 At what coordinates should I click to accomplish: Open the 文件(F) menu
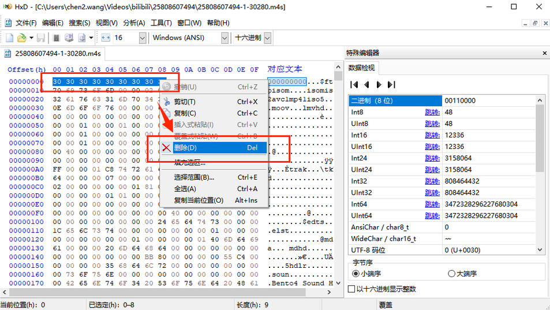[x=26, y=23]
